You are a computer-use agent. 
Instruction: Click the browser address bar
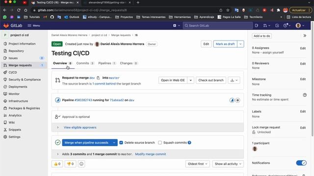[124, 10]
